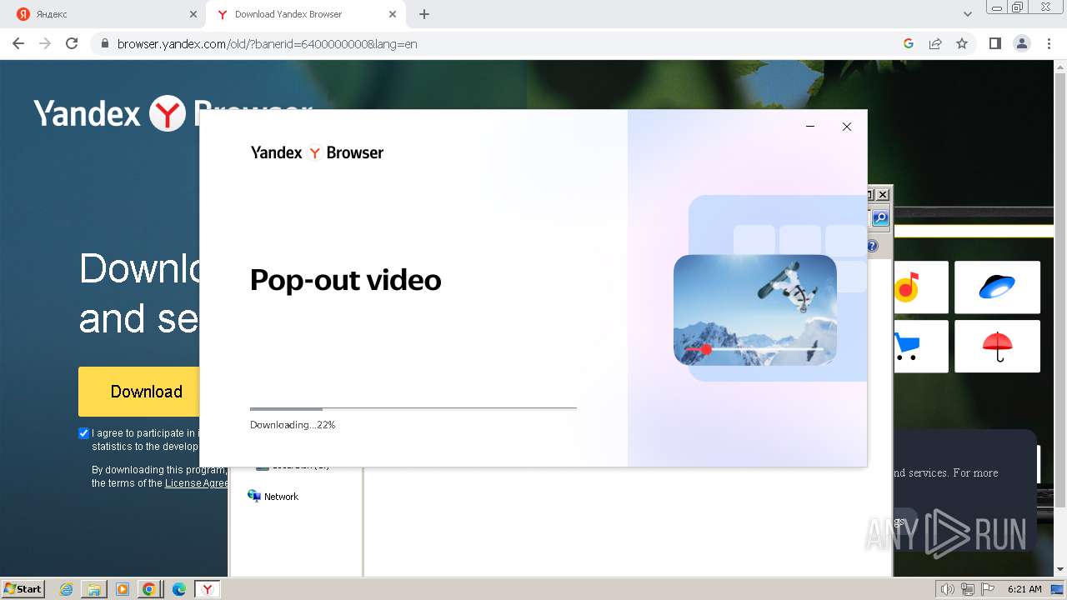
Task: Open Google Translate icon in address bar
Action: 909,43
